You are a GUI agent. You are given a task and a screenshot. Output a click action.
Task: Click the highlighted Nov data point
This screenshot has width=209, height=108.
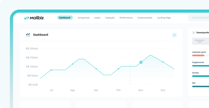141,62
